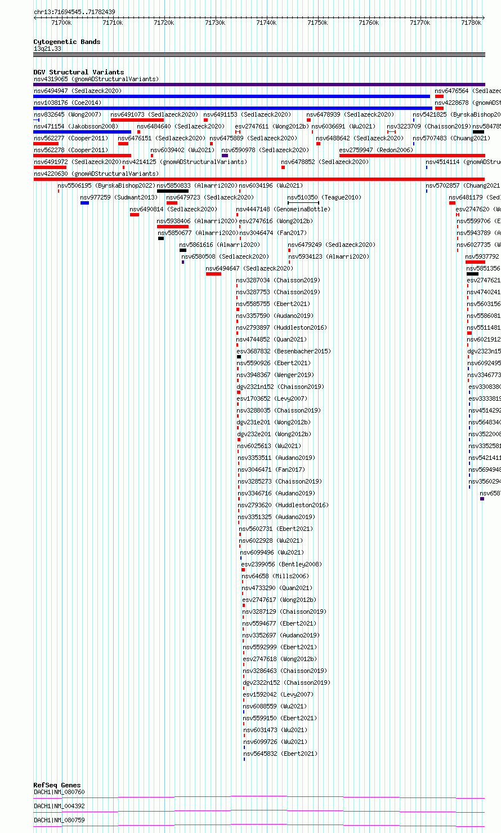This screenshot has height=833, width=501.
Task: Select nsv6491073 (Sedlazeck2020) label
Action: point(154,114)
